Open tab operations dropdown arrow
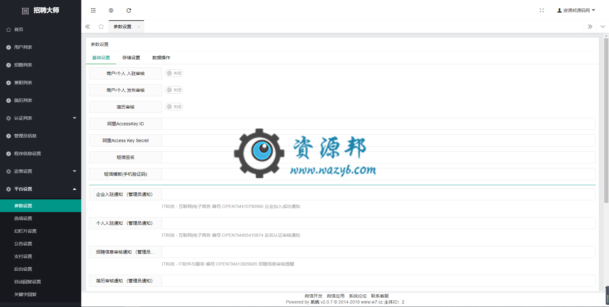 pyautogui.click(x=603, y=27)
